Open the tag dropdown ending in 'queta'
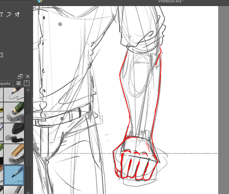Viewport: 229px width, 194px height. (x=7, y=84)
